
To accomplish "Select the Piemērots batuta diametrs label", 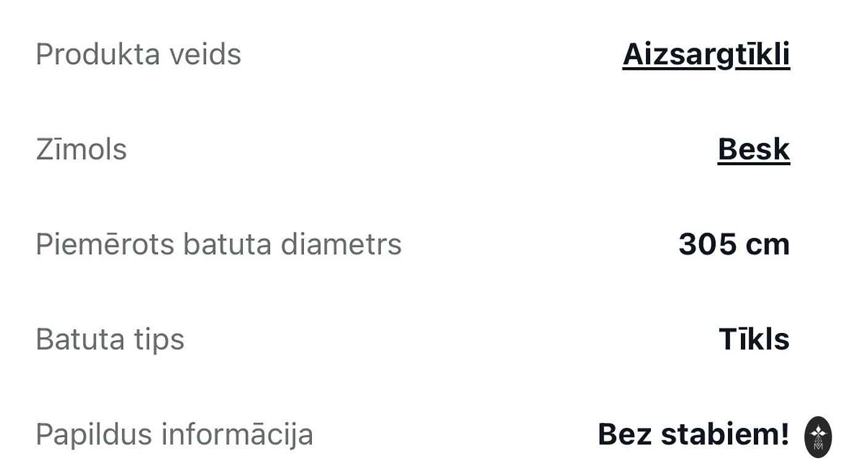I will pos(218,244).
